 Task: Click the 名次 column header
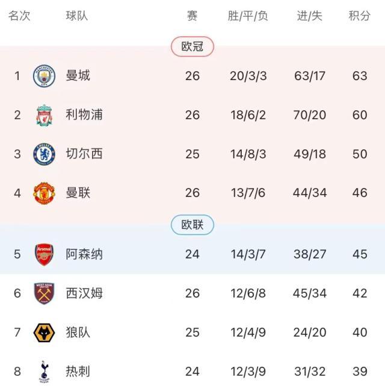pyautogui.click(x=19, y=16)
